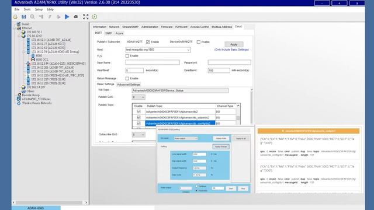374x210 pixels.
Task: Select the Fixed total radio button
Action: click(196, 191)
